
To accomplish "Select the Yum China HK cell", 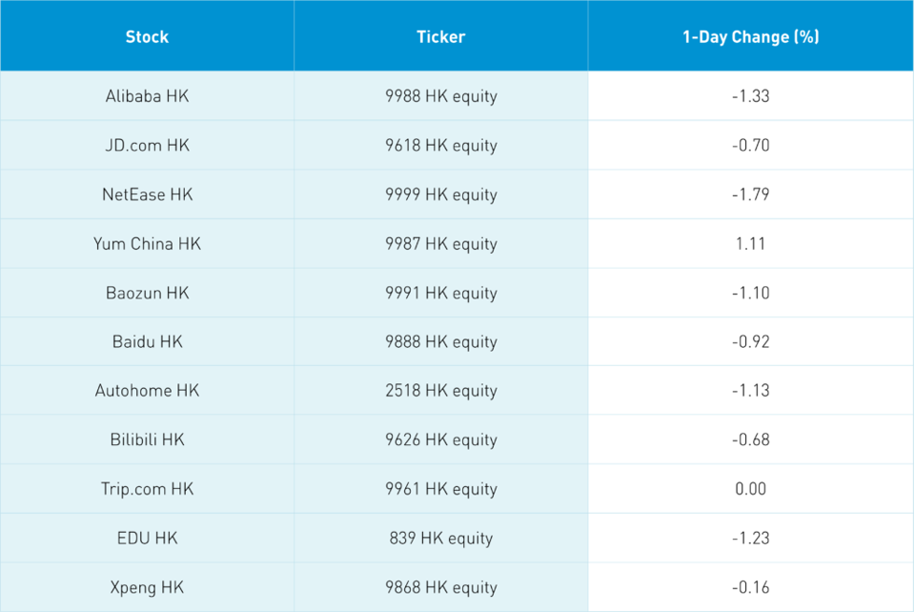I will point(147,244).
